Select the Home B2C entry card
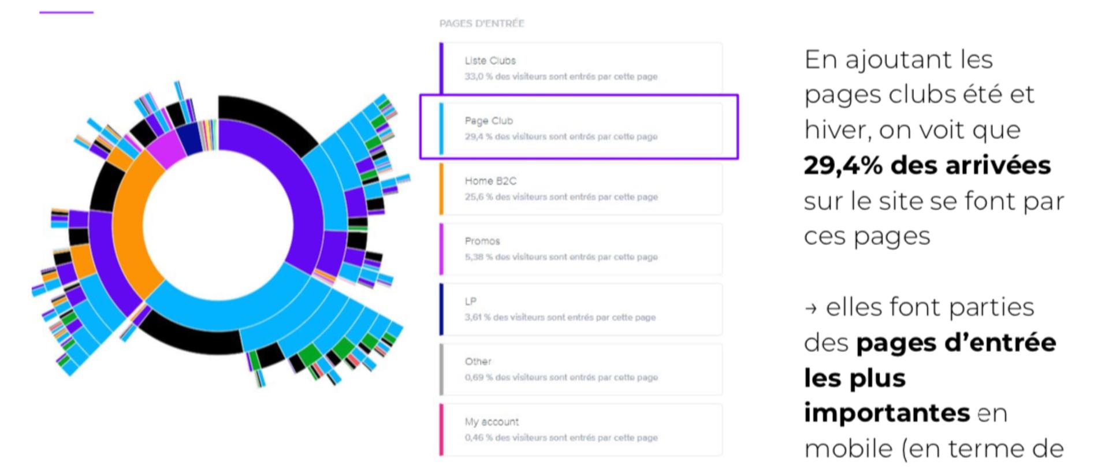Screen dimensions: 1109x472 click(x=580, y=189)
